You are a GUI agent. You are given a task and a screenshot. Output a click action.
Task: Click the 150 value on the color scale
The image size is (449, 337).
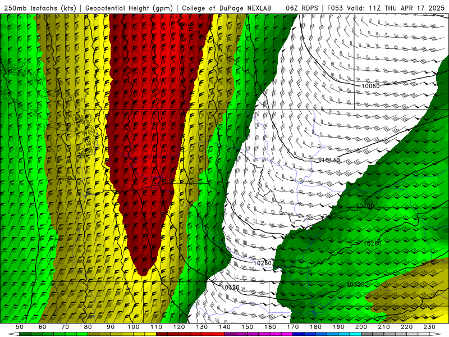(x=248, y=327)
